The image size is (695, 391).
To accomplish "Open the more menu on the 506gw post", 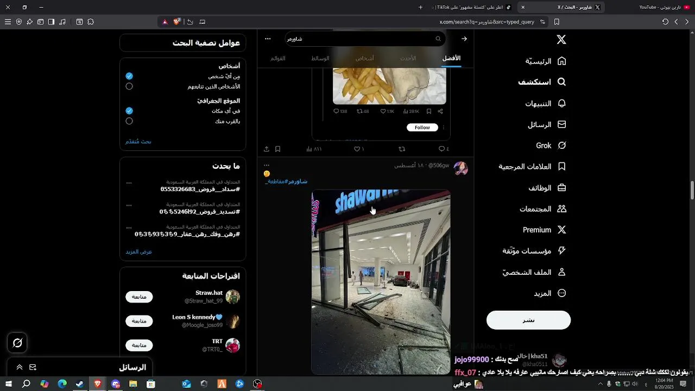I will click(267, 165).
